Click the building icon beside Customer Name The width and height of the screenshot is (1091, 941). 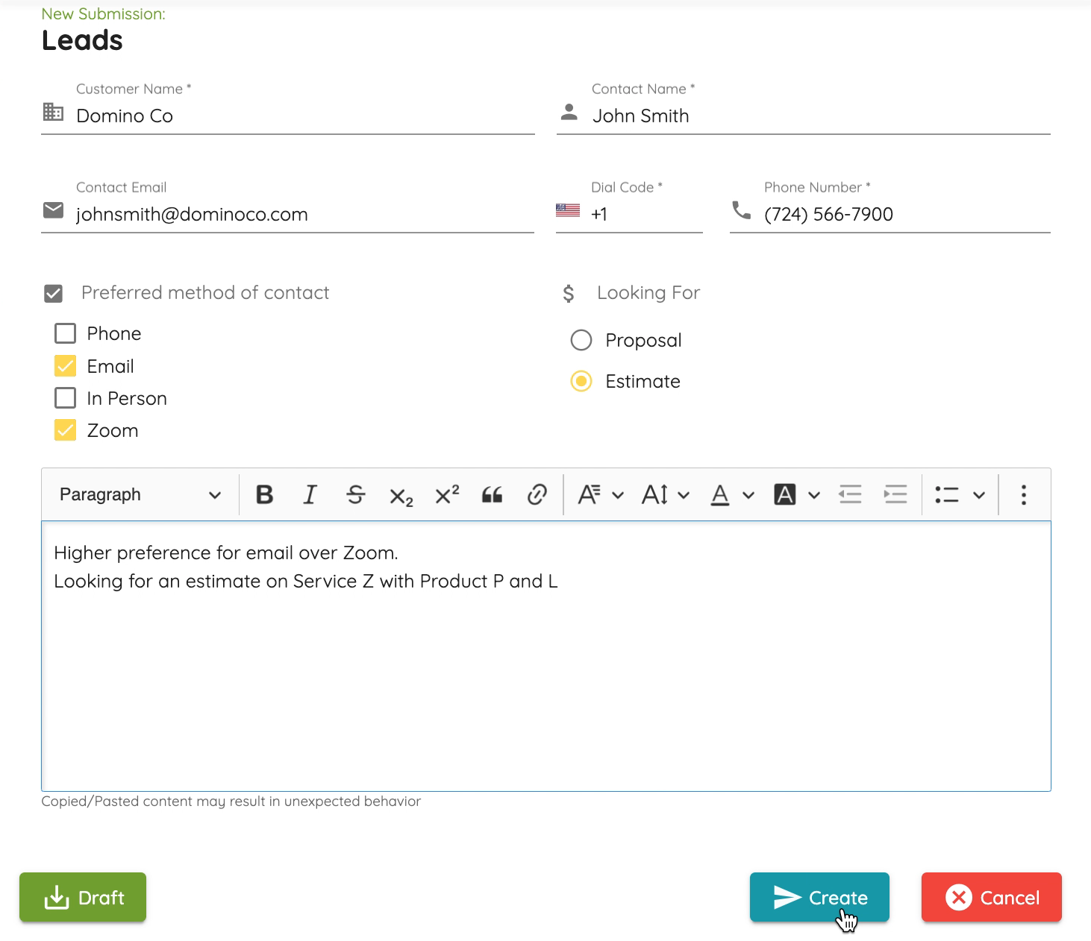click(53, 112)
